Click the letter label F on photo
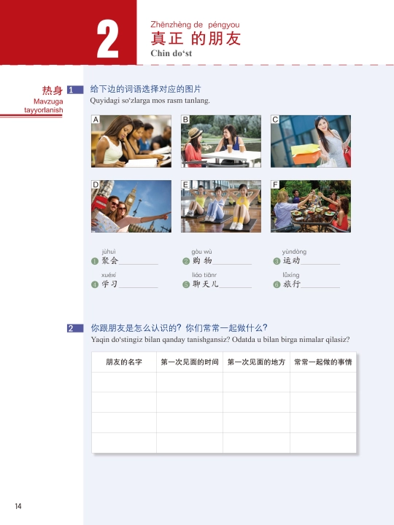This screenshot has width=394, height=525. click(275, 184)
